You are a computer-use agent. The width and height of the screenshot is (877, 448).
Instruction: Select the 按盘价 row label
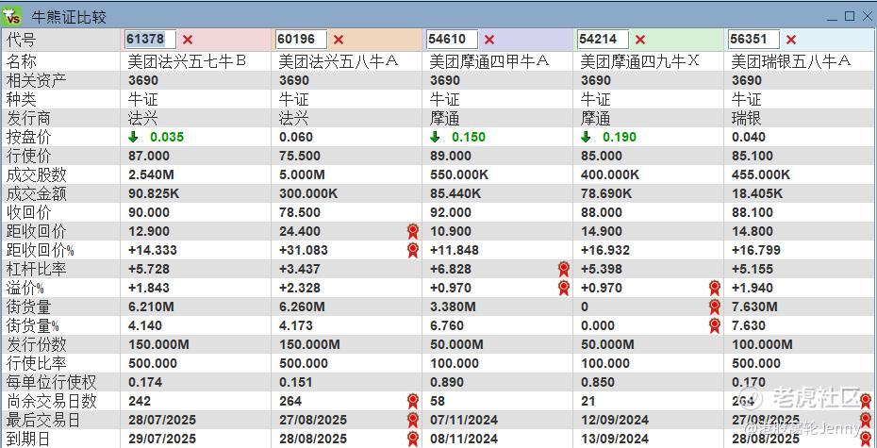(x=28, y=137)
